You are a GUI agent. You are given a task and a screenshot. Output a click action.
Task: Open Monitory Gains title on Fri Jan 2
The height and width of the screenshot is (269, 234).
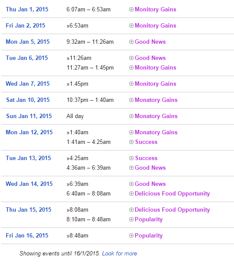click(x=155, y=25)
